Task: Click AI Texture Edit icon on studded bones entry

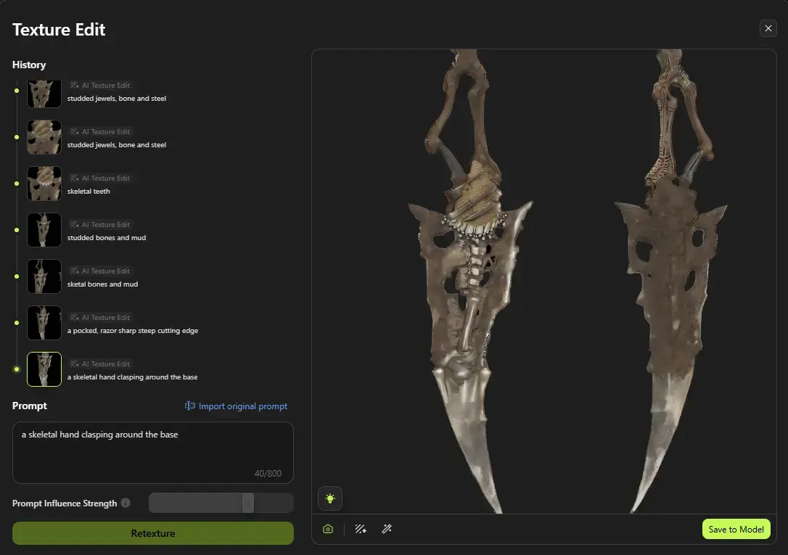Action: tap(75, 224)
